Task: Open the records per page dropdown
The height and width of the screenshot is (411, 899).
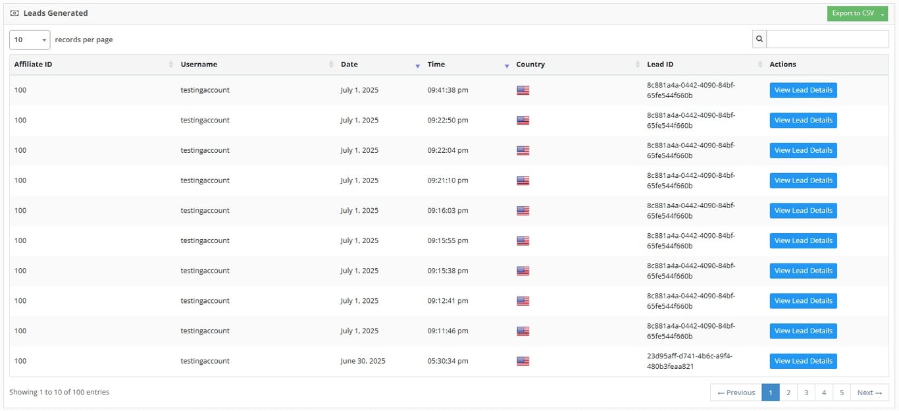Action: 30,40
